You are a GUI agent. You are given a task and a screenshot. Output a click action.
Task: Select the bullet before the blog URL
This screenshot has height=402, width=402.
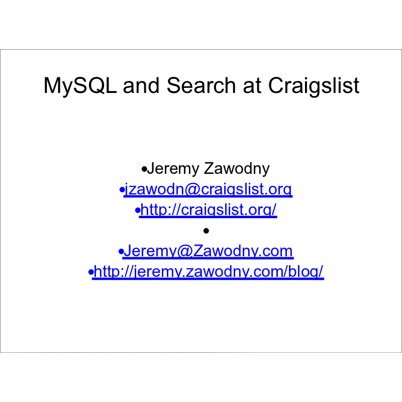tap(90, 272)
